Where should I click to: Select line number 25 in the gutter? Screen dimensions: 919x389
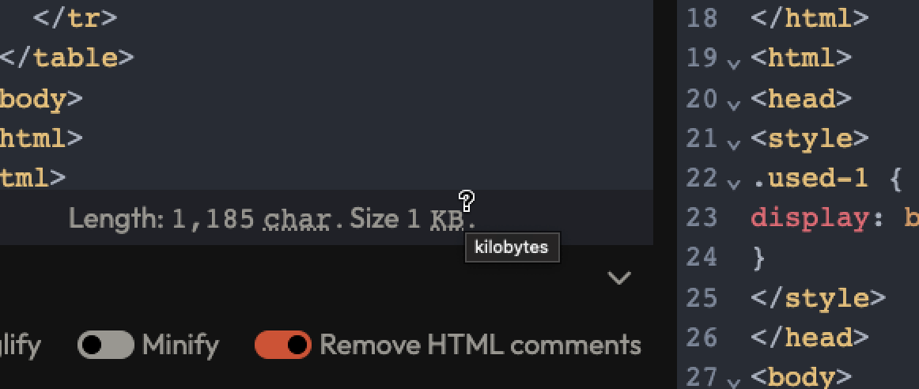coord(702,297)
